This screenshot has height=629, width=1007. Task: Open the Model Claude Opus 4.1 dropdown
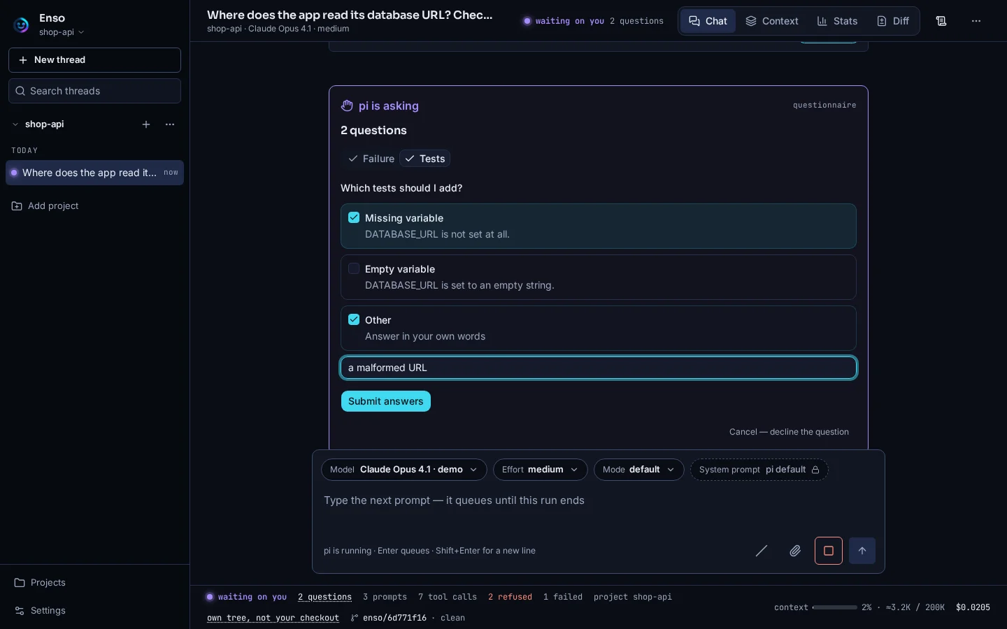pyautogui.click(x=404, y=470)
